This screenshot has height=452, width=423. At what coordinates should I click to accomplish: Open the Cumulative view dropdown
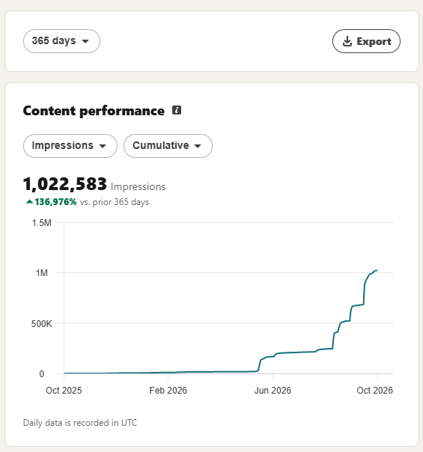[168, 146]
